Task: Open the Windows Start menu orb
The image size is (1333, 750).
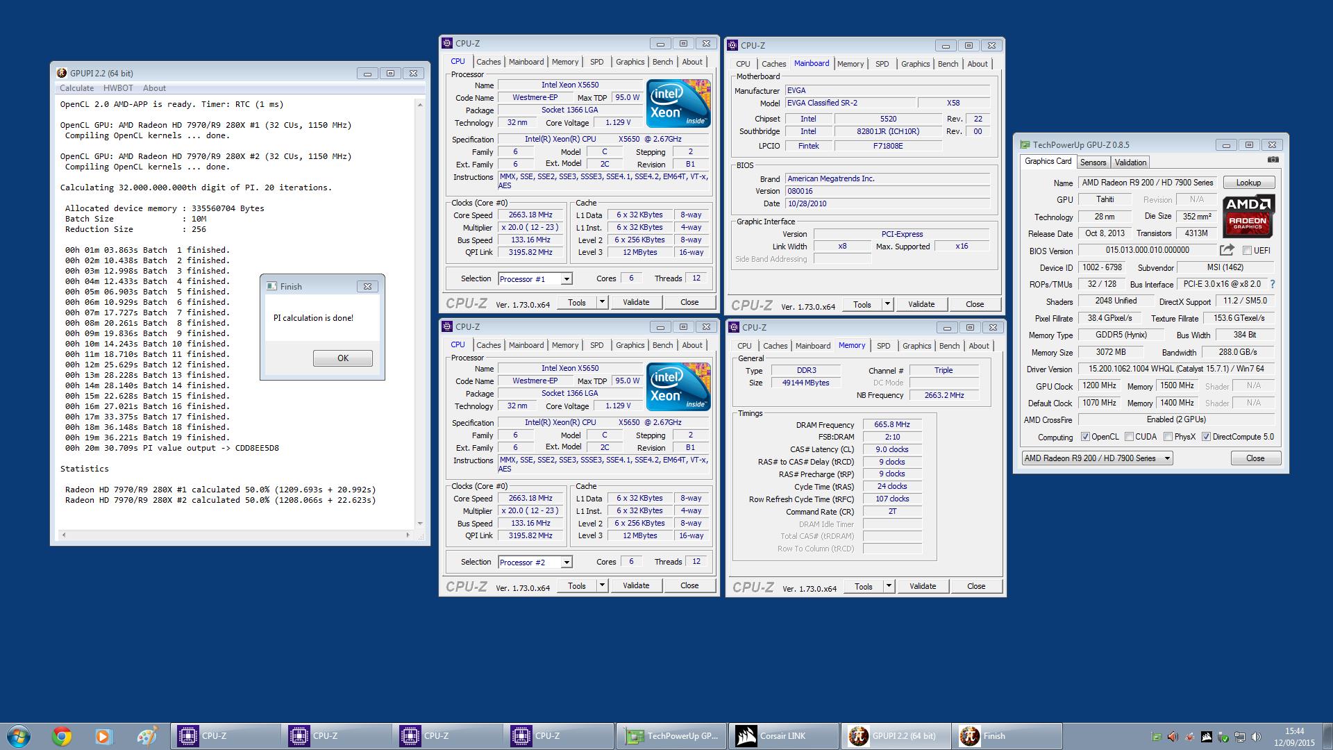Action: [19, 736]
